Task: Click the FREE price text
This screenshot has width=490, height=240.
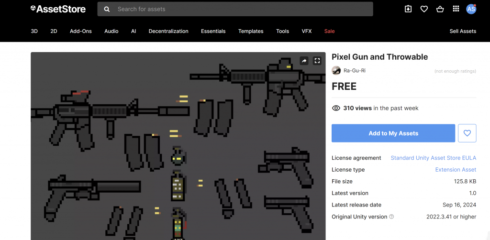Action: (344, 87)
